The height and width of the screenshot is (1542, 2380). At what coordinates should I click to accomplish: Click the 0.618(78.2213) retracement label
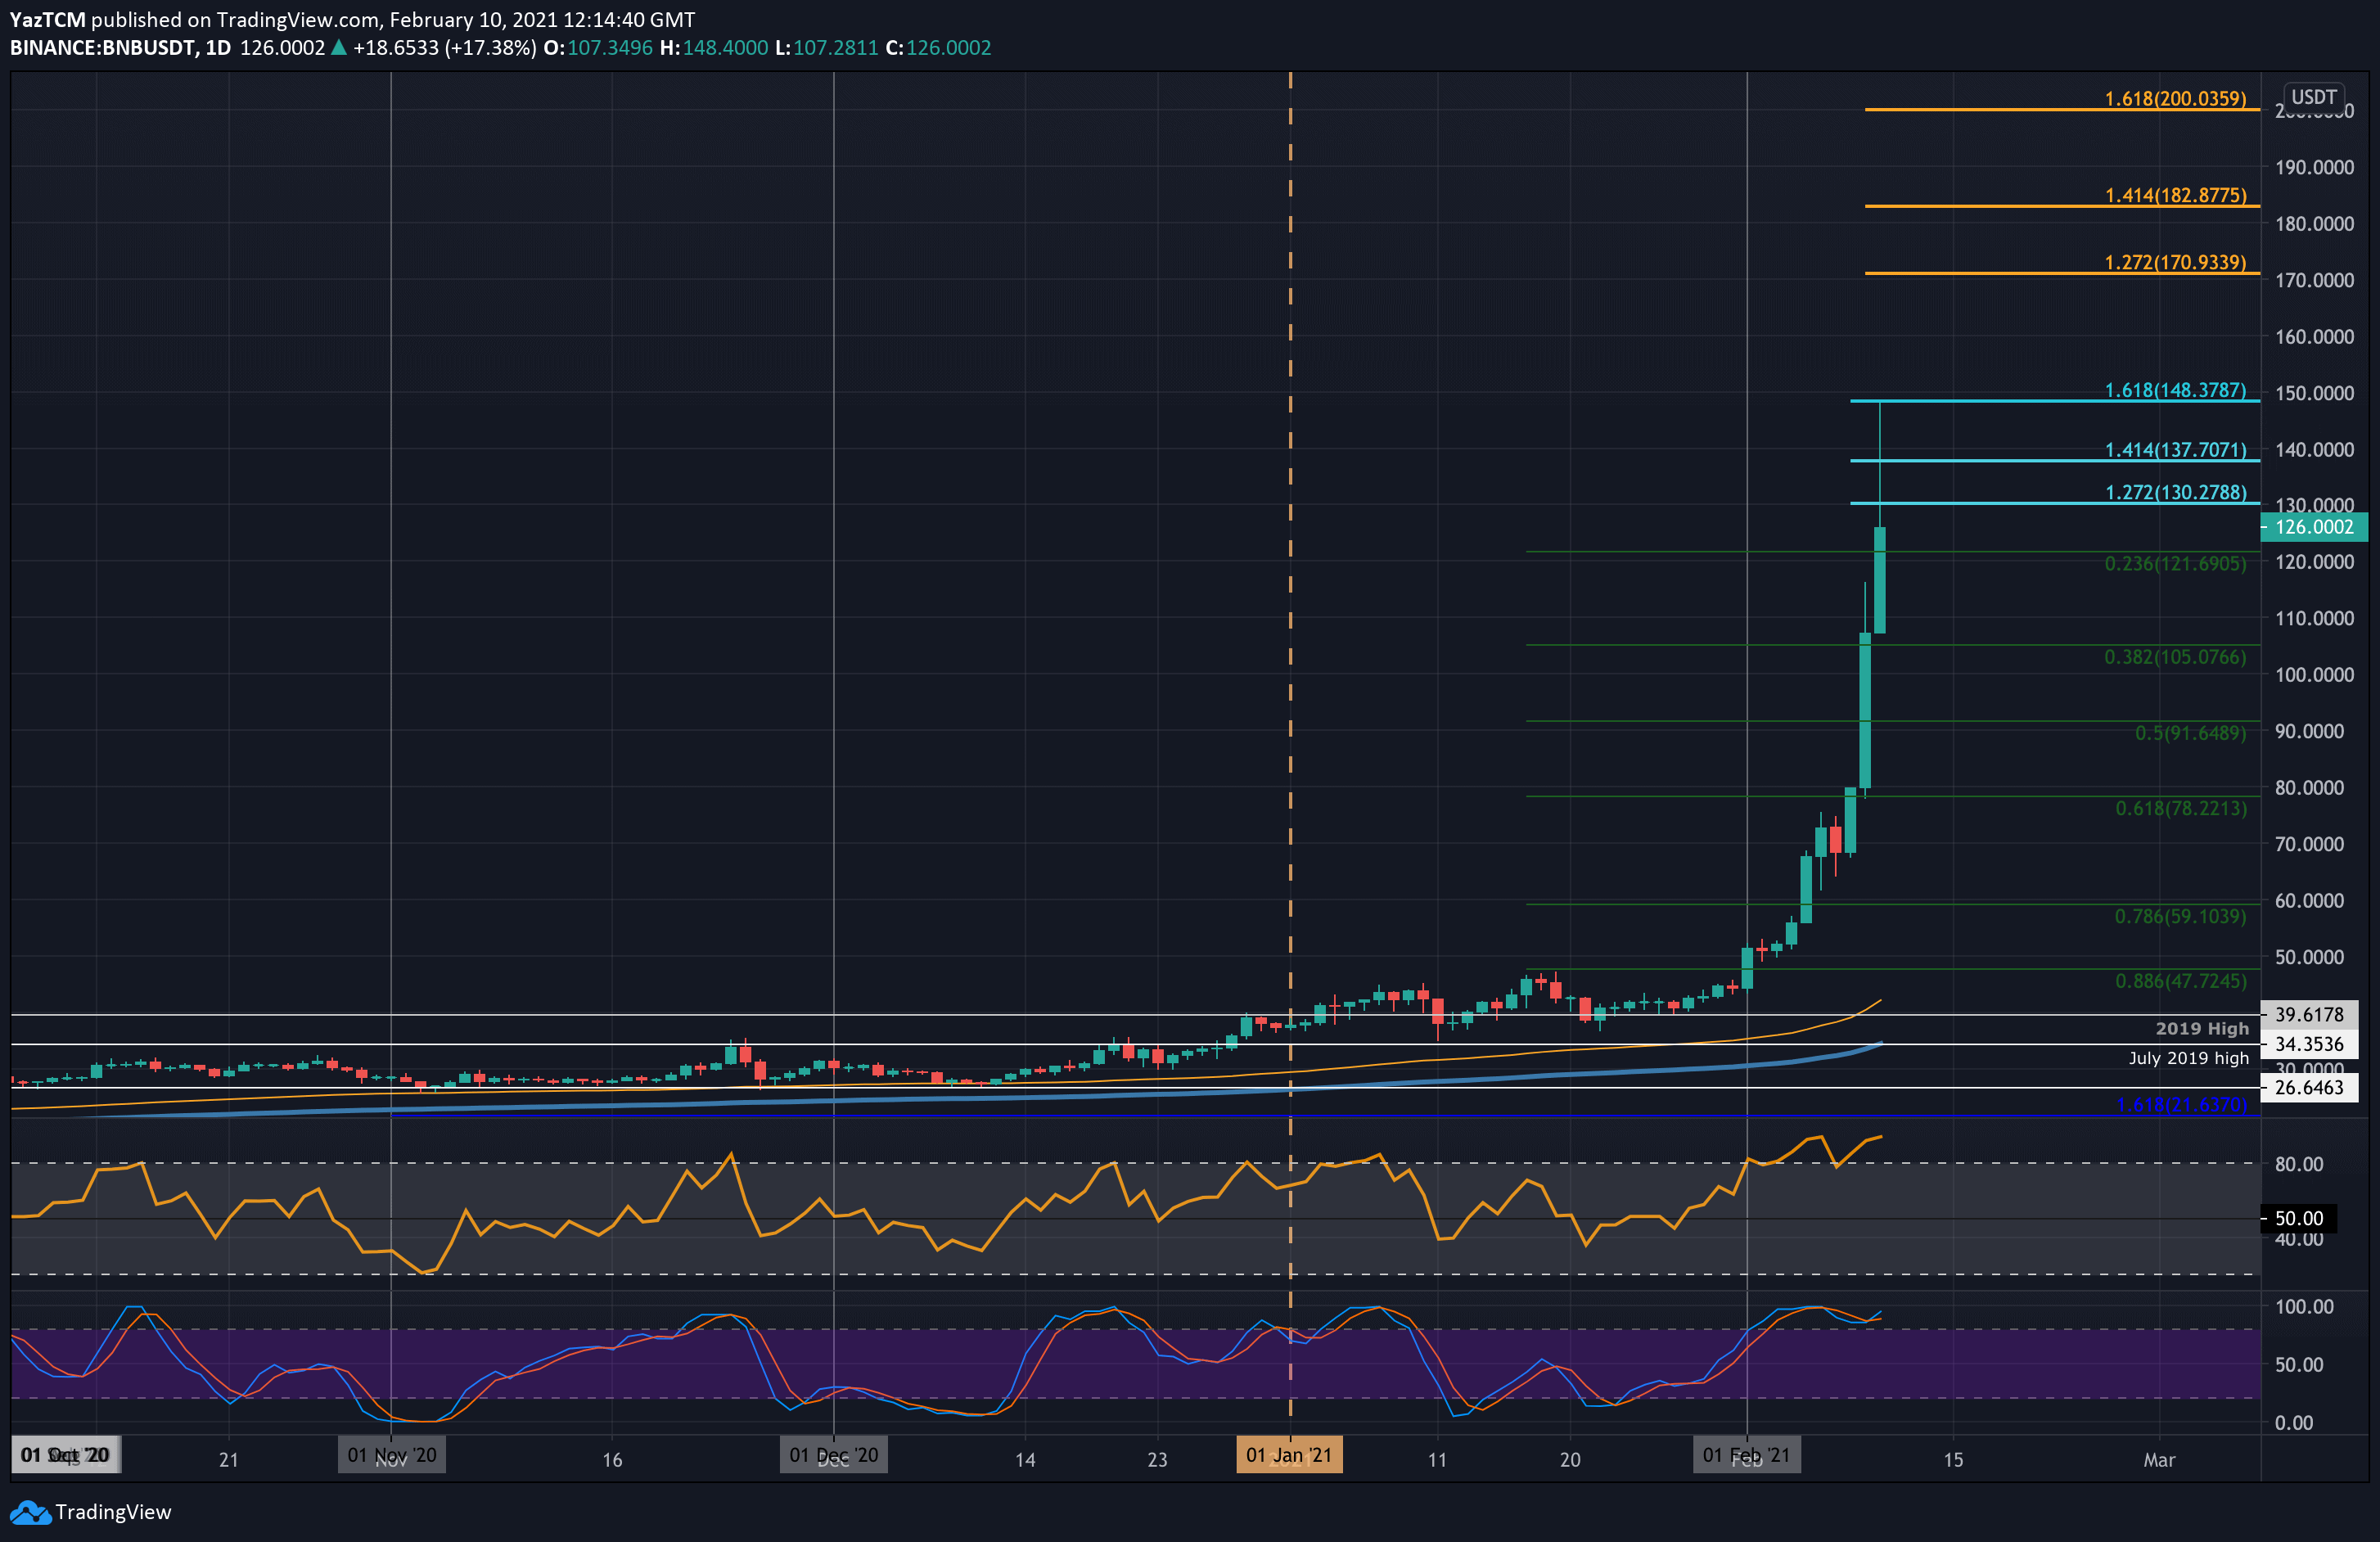click(2180, 808)
